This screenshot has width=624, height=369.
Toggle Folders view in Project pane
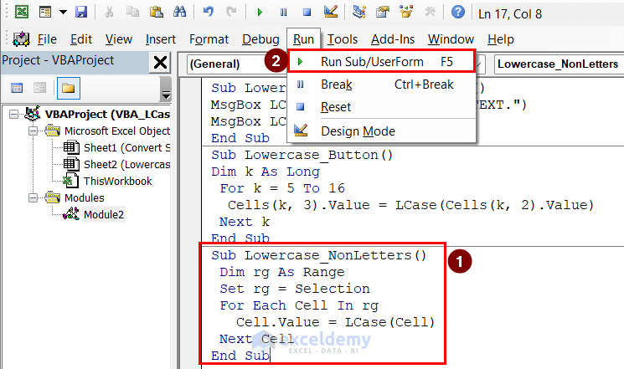pos(69,88)
